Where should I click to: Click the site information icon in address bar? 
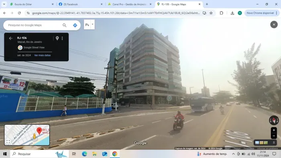28,13
